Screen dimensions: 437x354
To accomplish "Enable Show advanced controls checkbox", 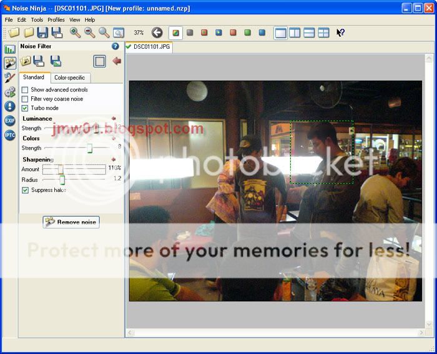I will [x=25, y=90].
